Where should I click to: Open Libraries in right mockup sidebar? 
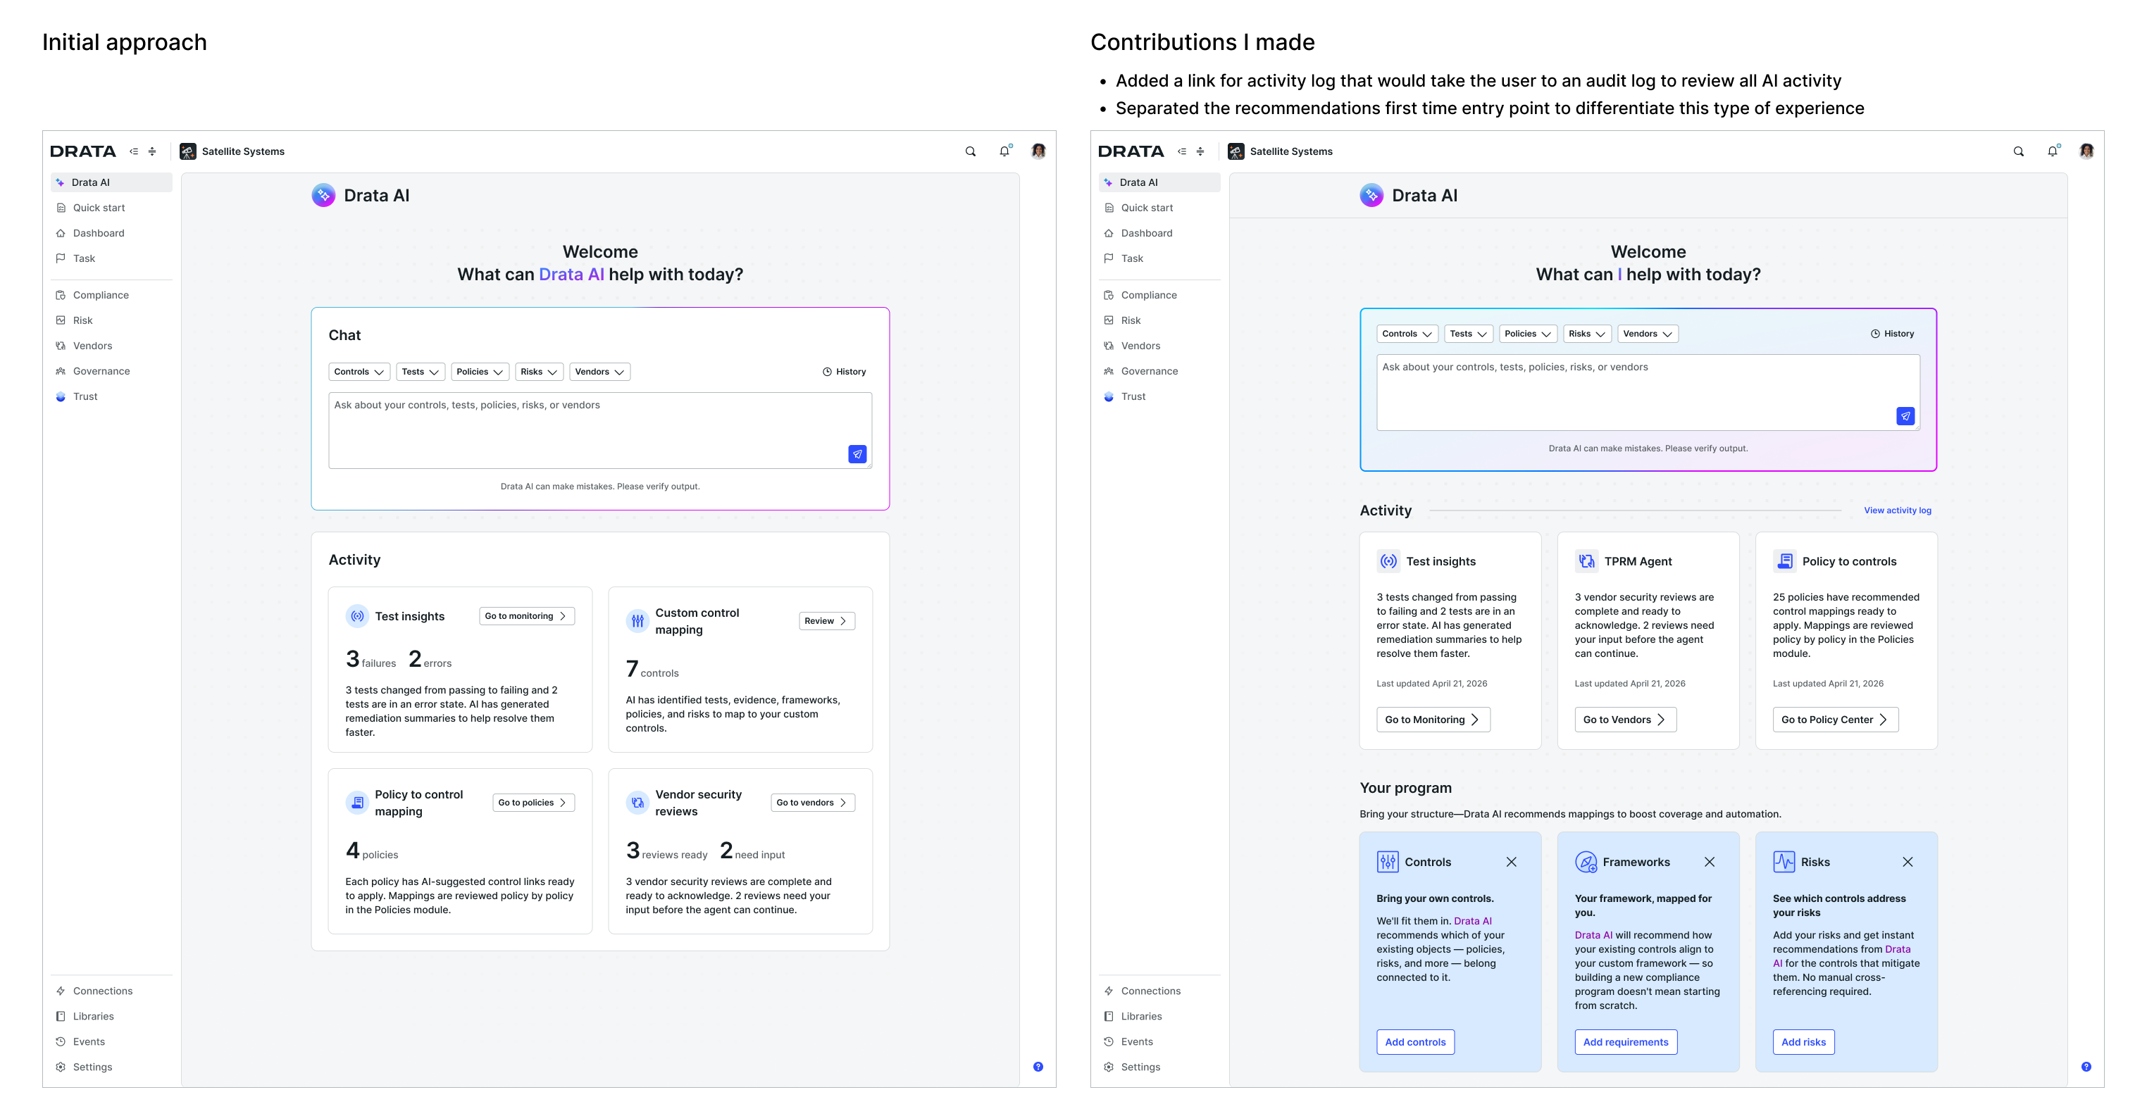click(x=1159, y=1016)
